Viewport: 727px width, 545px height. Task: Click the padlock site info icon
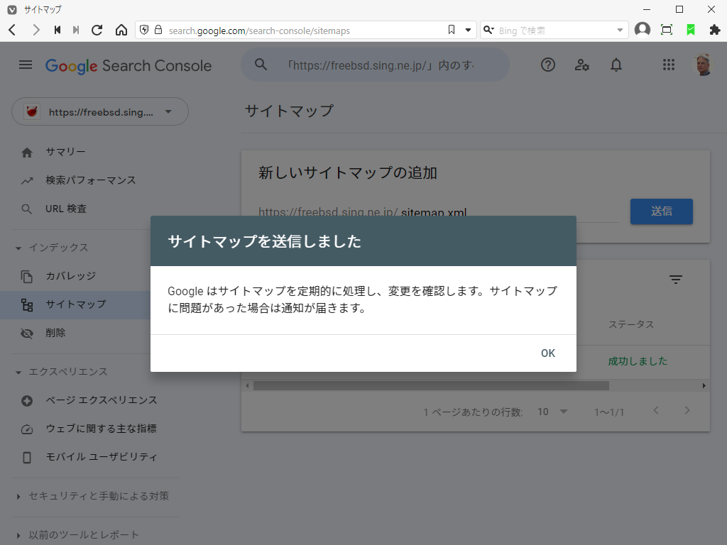[x=158, y=30]
